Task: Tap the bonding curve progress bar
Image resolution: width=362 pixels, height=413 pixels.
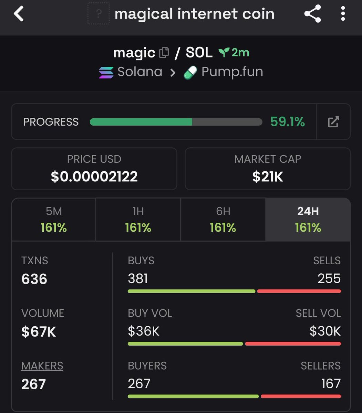Action: (176, 122)
